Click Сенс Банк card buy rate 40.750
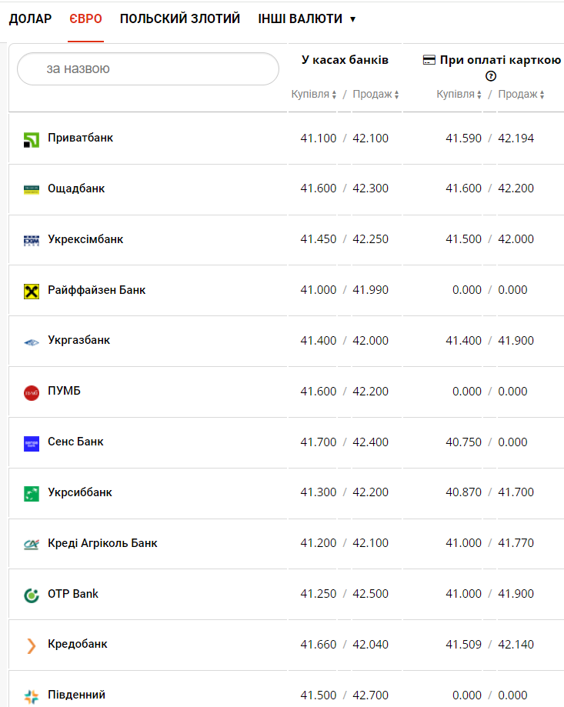 point(463,442)
